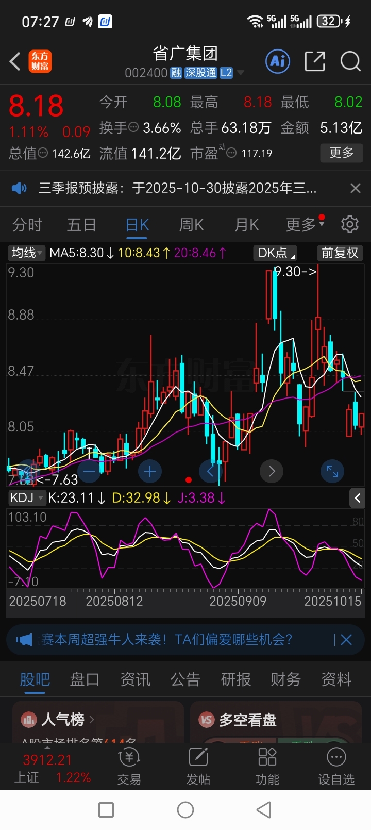
Task: Expand the stock code dropdown arrow
Action: 240,73
